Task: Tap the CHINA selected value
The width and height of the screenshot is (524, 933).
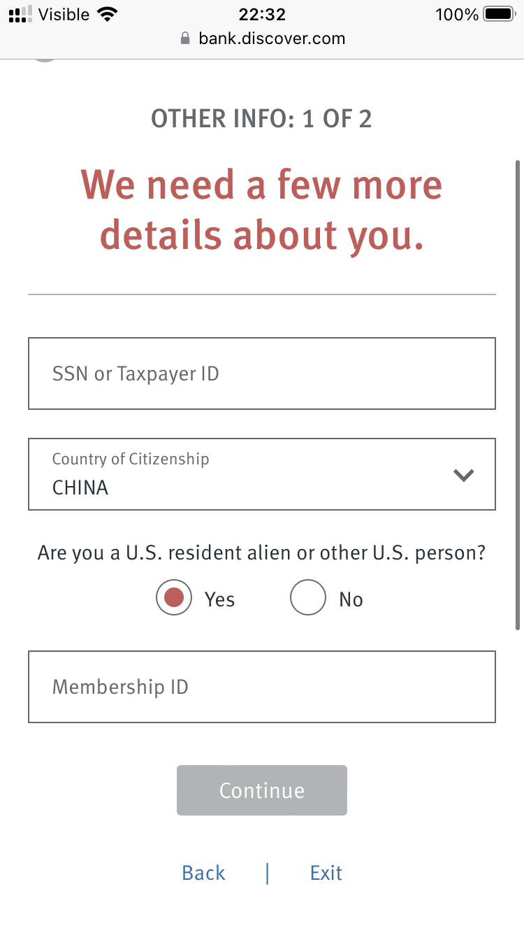Action: (x=80, y=487)
